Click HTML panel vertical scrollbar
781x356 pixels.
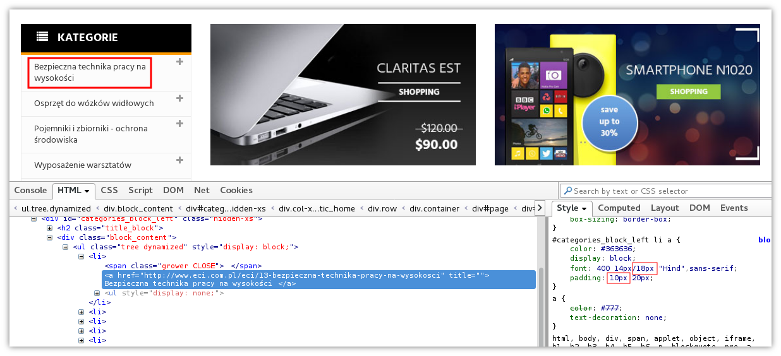coord(542,305)
